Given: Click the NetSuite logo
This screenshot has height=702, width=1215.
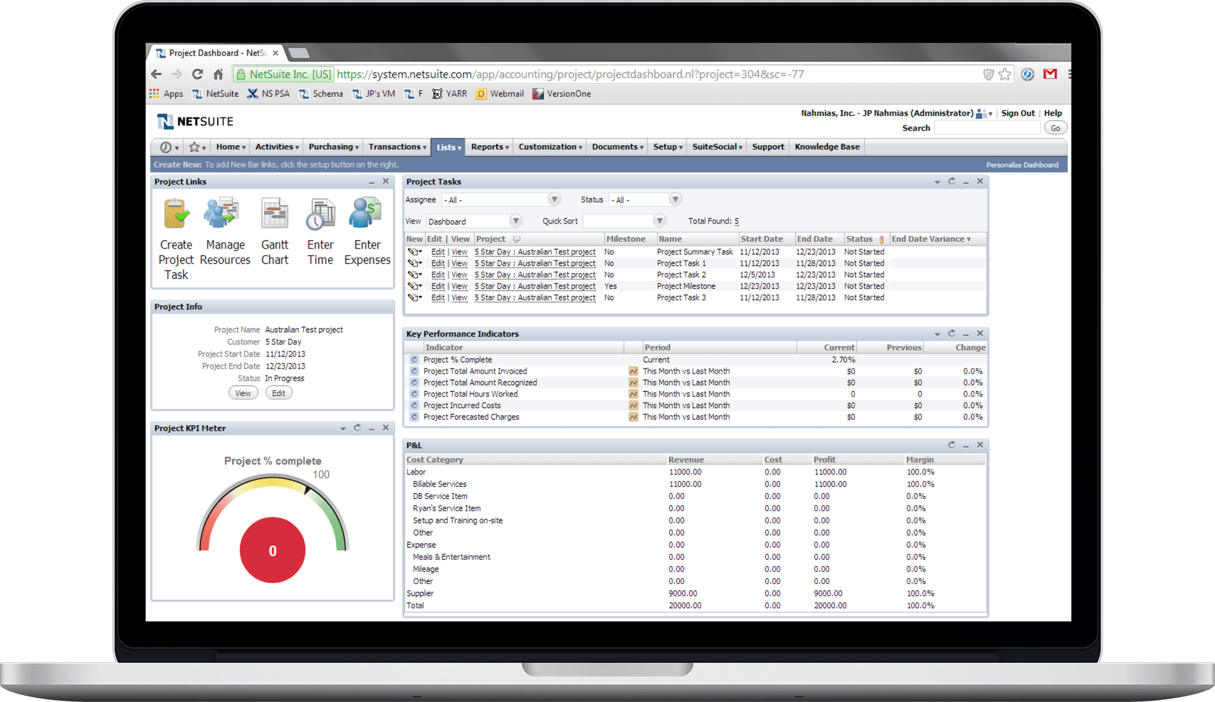Looking at the screenshot, I should click(x=195, y=121).
